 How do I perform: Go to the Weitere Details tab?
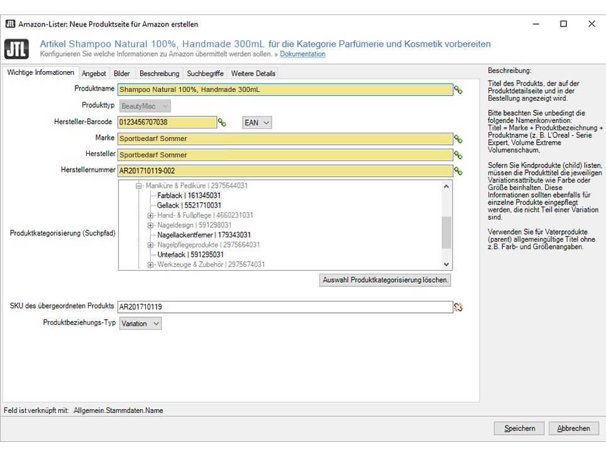tap(253, 74)
